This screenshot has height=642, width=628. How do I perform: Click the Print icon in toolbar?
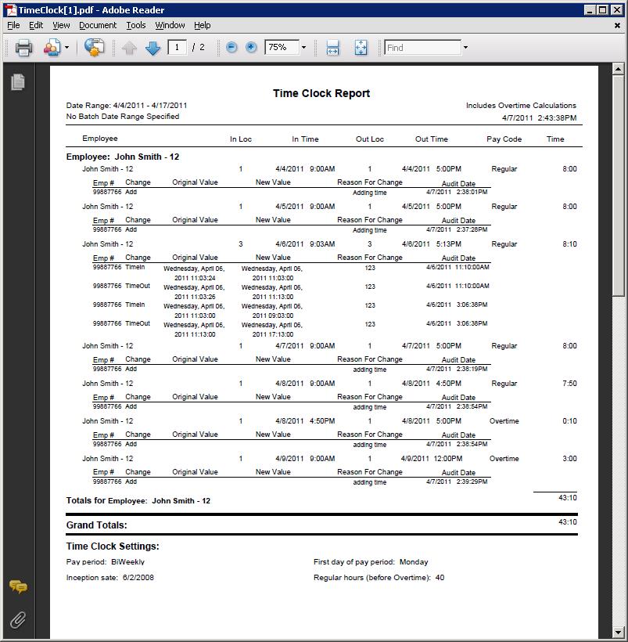23,48
